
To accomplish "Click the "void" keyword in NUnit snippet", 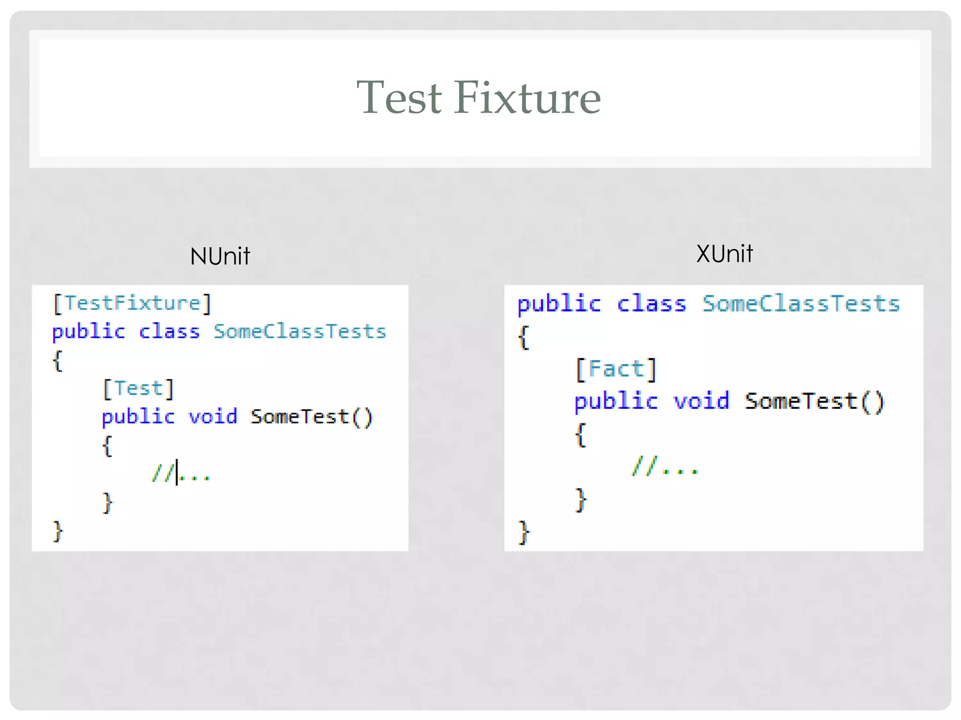I will pos(213,417).
